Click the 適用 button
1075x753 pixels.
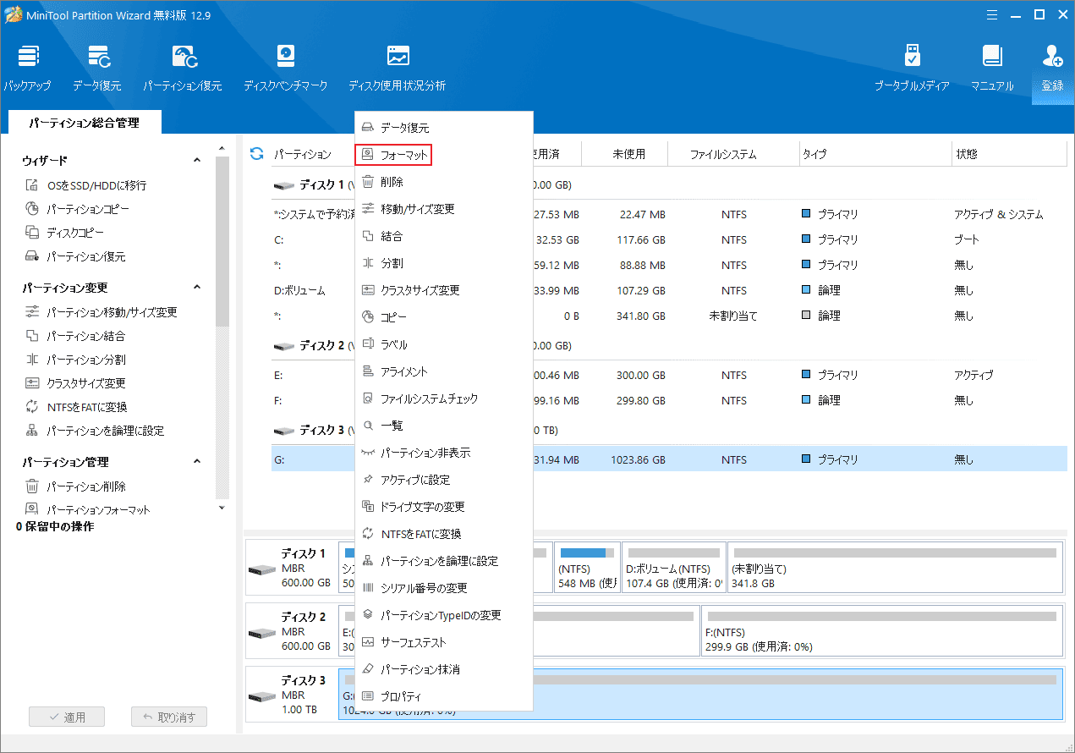click(x=67, y=717)
